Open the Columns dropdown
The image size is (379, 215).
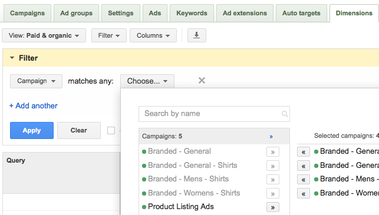coord(153,35)
